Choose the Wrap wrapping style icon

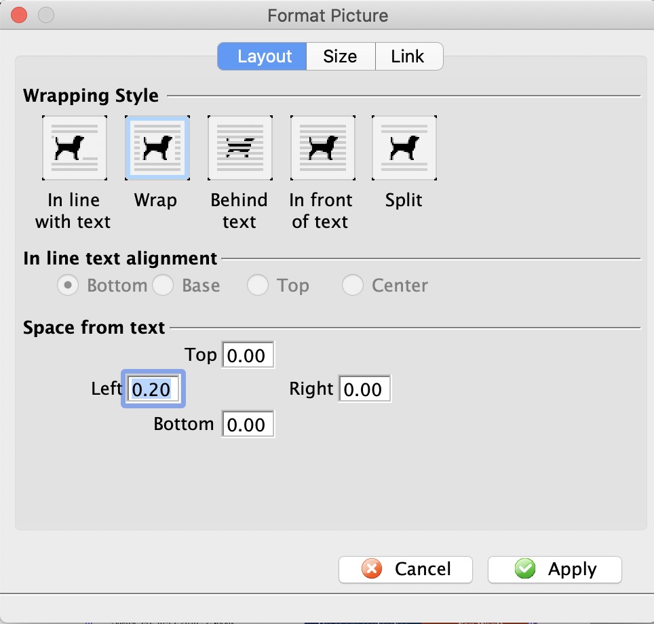click(x=157, y=148)
